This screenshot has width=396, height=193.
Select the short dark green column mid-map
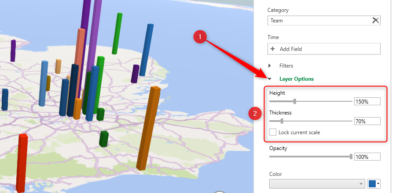[x=104, y=138]
